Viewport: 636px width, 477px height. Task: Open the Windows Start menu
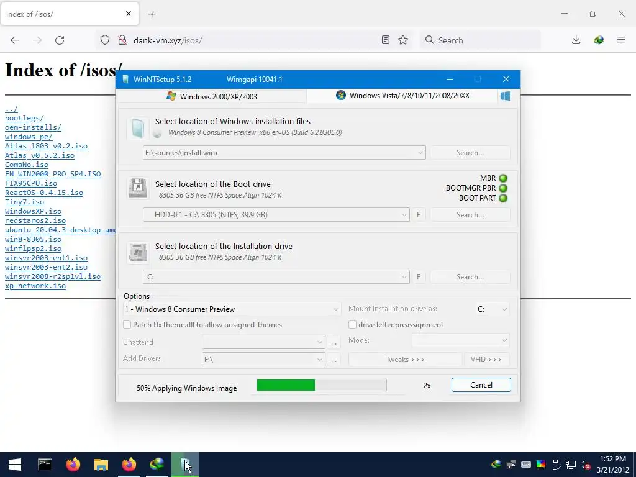[15, 465]
